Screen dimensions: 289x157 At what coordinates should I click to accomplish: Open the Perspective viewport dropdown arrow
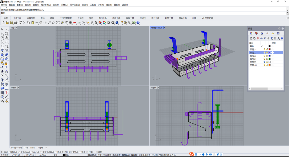[x=164, y=28]
